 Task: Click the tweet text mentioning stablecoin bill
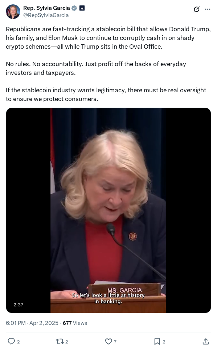(108, 38)
